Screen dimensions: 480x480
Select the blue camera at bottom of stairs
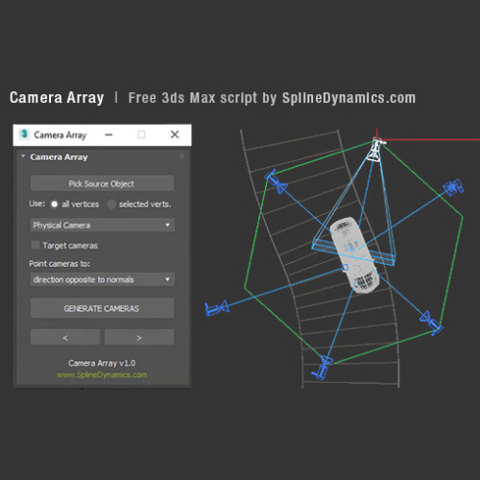[323, 368]
